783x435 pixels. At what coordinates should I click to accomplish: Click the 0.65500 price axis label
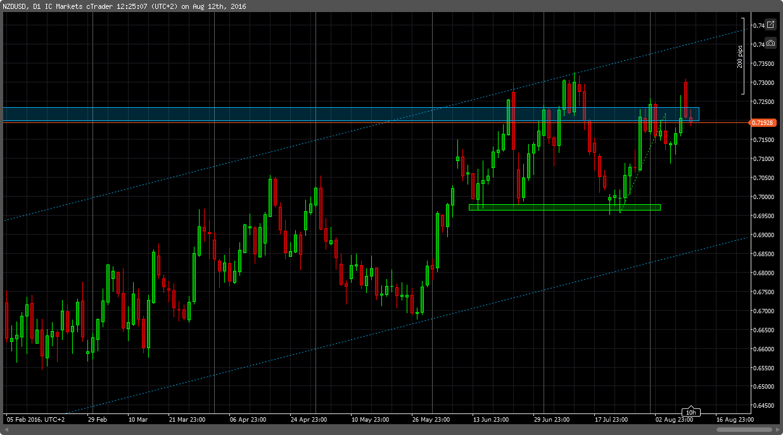(x=763, y=368)
